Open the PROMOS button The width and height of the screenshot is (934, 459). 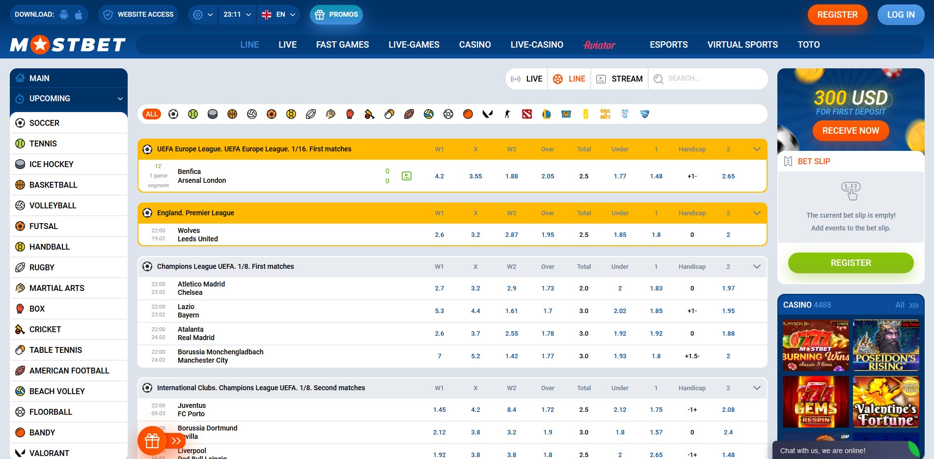pyautogui.click(x=336, y=15)
